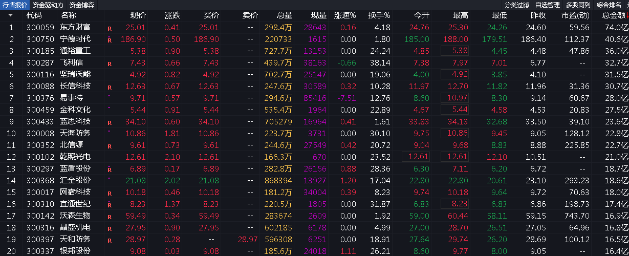Viewport: 629px width, 256px height.
Task: Click stock code 300433
Action: click(x=40, y=121)
